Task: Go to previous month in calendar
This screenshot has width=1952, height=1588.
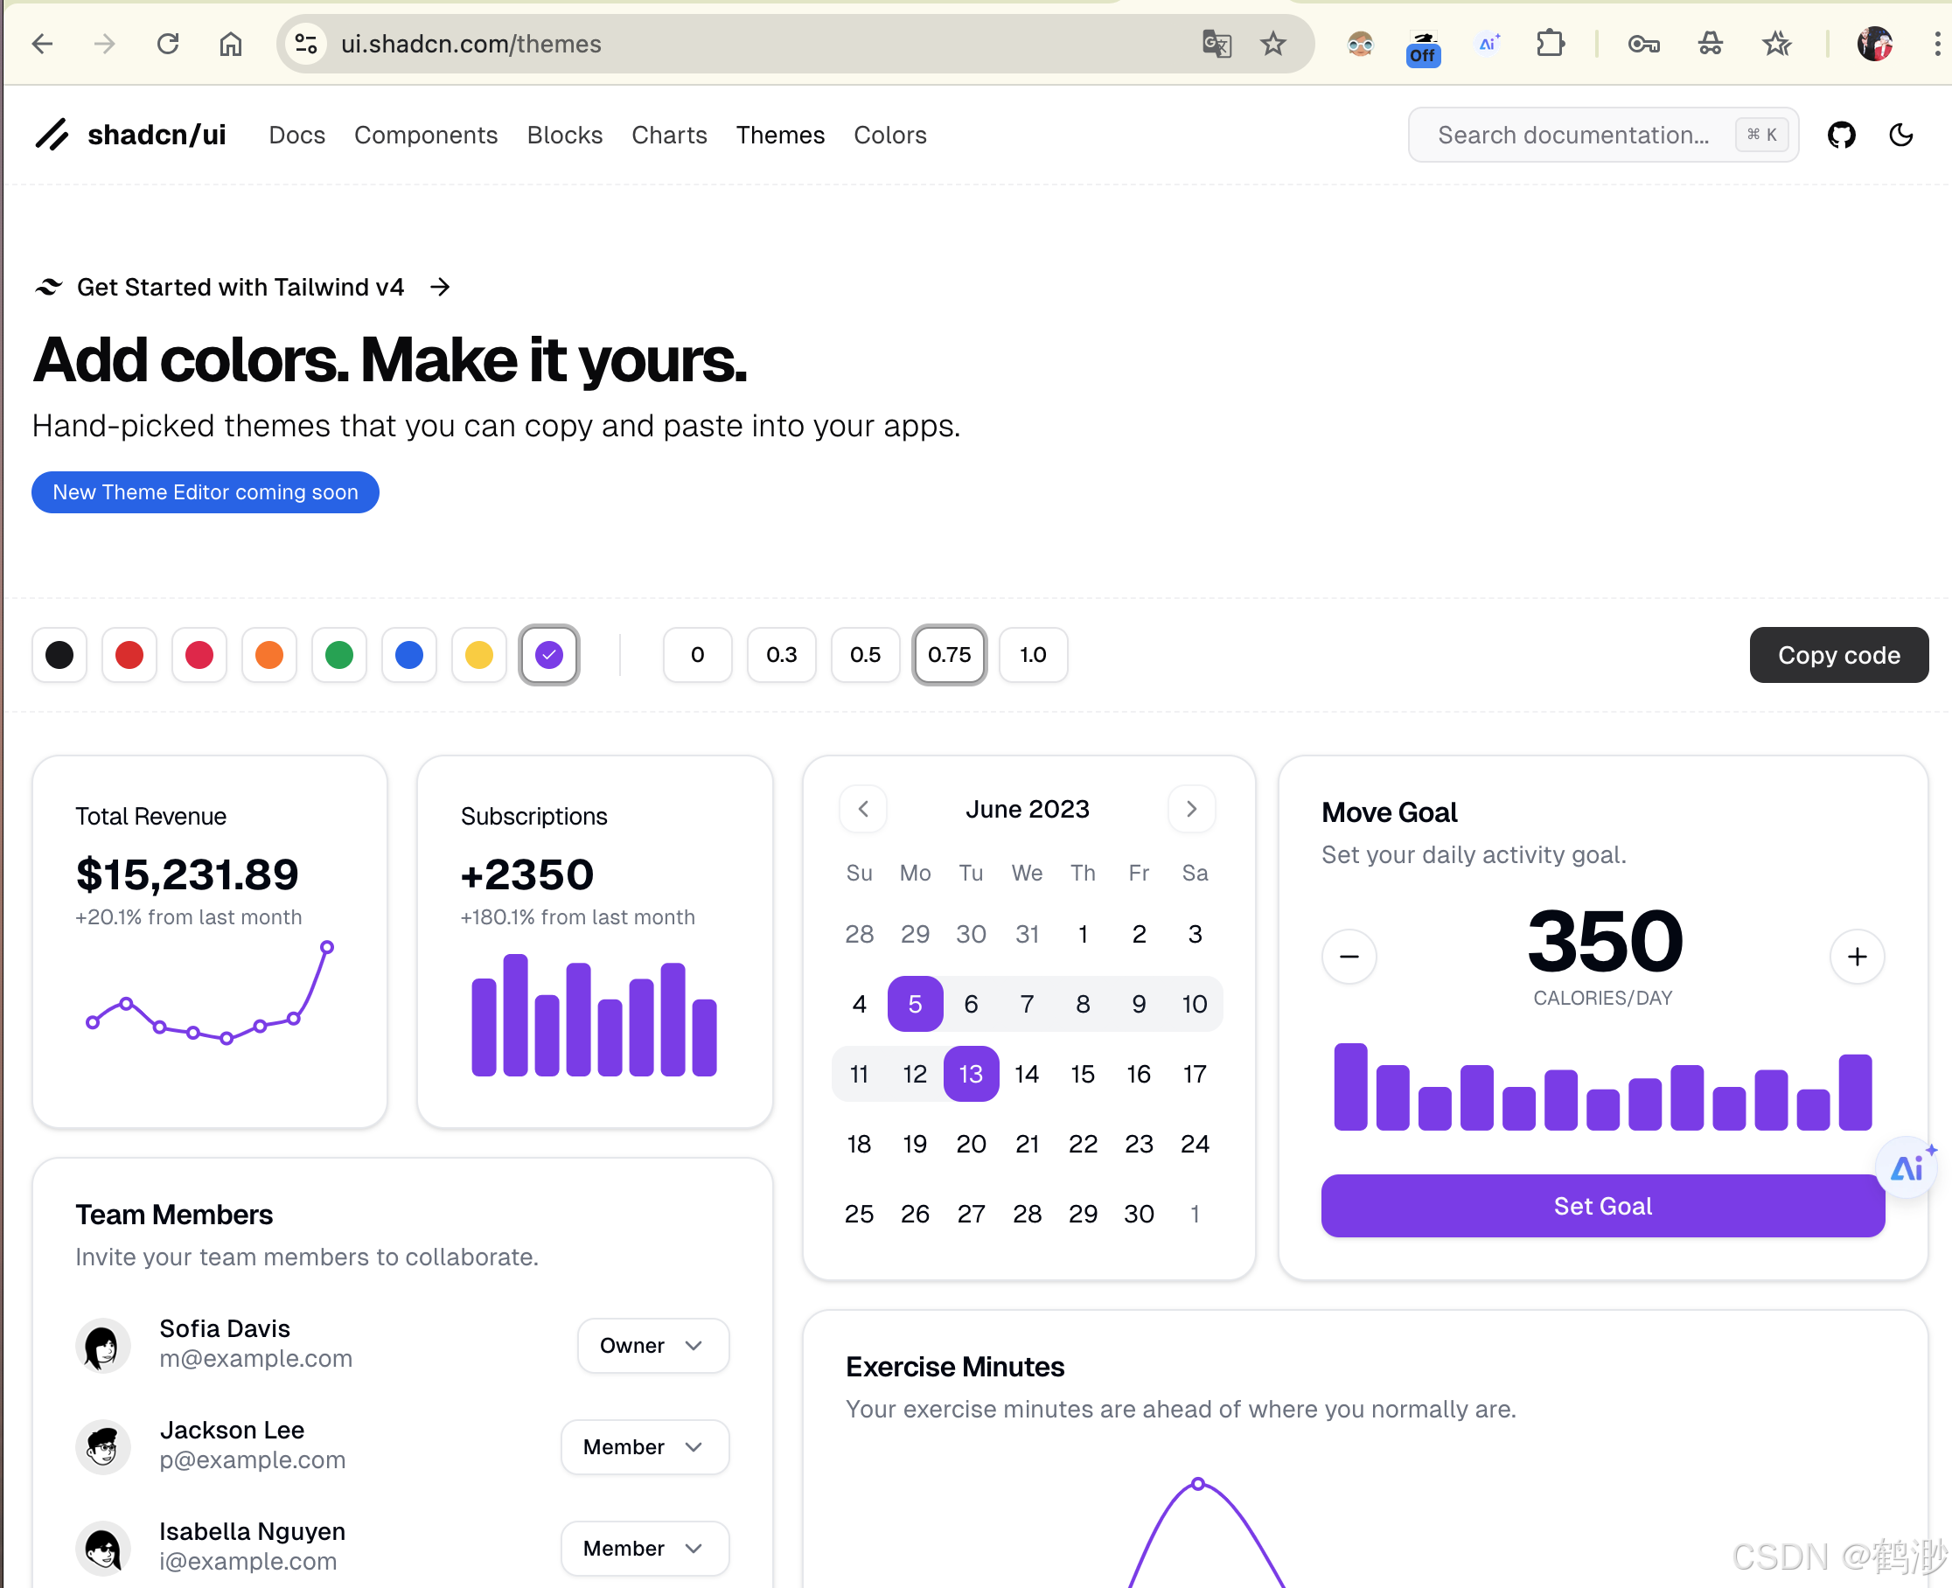Action: pos(862,809)
